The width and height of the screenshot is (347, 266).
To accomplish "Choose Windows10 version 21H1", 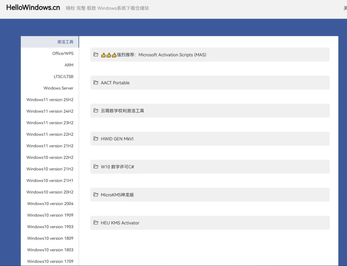I will [x=50, y=180].
